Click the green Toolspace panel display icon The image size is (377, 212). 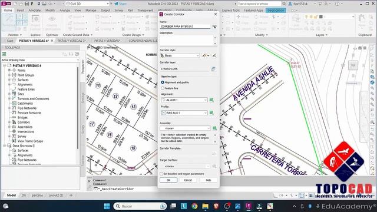(x=4, y=54)
